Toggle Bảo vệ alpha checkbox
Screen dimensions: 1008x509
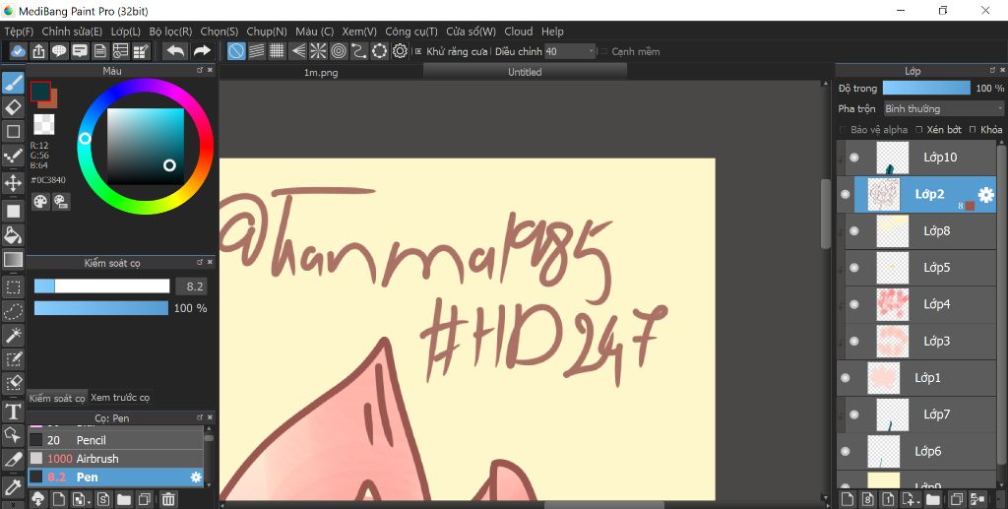844,130
